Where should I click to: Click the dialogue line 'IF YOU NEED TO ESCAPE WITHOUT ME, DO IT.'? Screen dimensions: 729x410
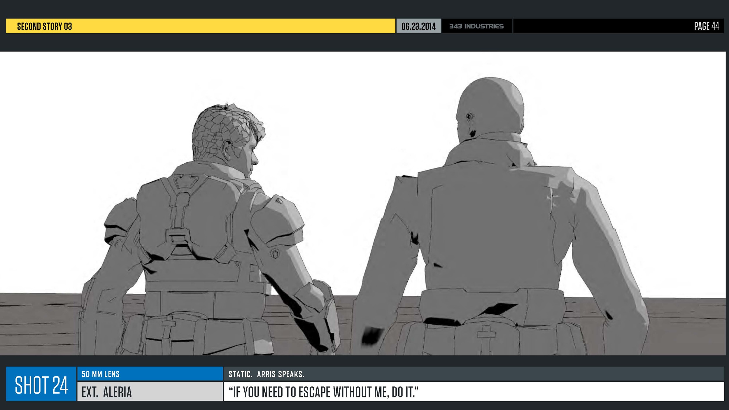324,392
